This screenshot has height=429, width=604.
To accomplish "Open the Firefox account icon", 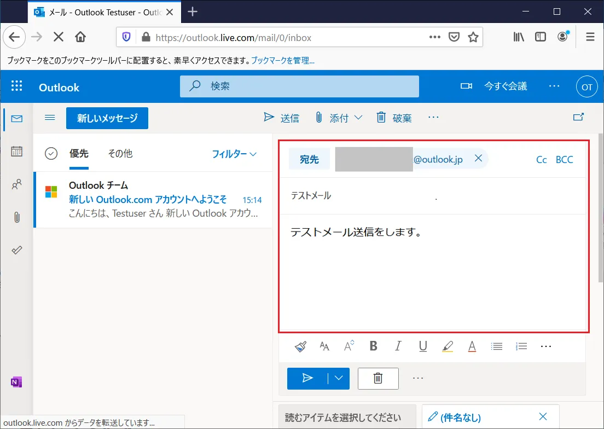I will point(563,37).
